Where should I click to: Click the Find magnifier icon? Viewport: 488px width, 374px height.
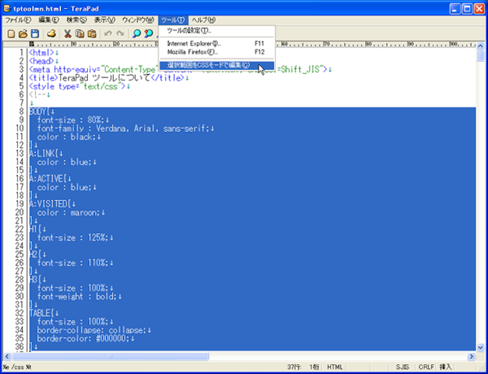coord(137,33)
